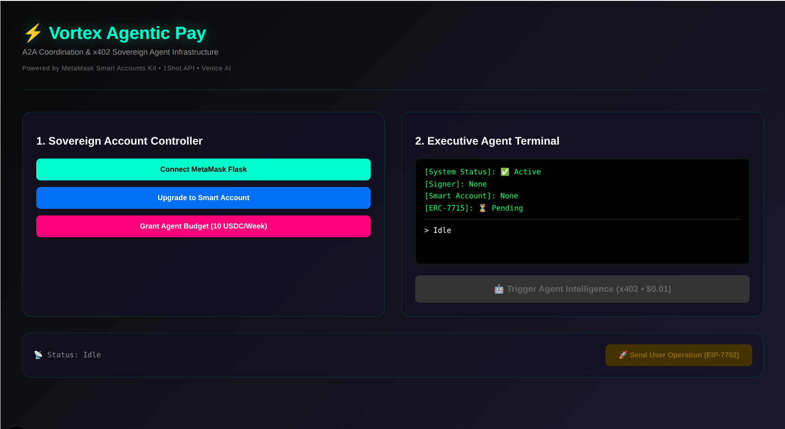The height and width of the screenshot is (429, 785).
Task: Click the Vortex Agentic Pay title
Action: [127, 33]
